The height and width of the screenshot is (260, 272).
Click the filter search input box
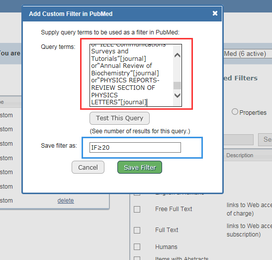coord(239,140)
